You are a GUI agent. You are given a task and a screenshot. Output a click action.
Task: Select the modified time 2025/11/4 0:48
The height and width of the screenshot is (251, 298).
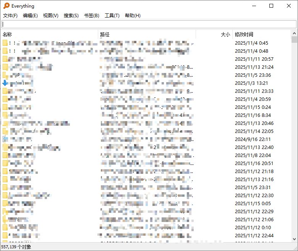coord(251,51)
